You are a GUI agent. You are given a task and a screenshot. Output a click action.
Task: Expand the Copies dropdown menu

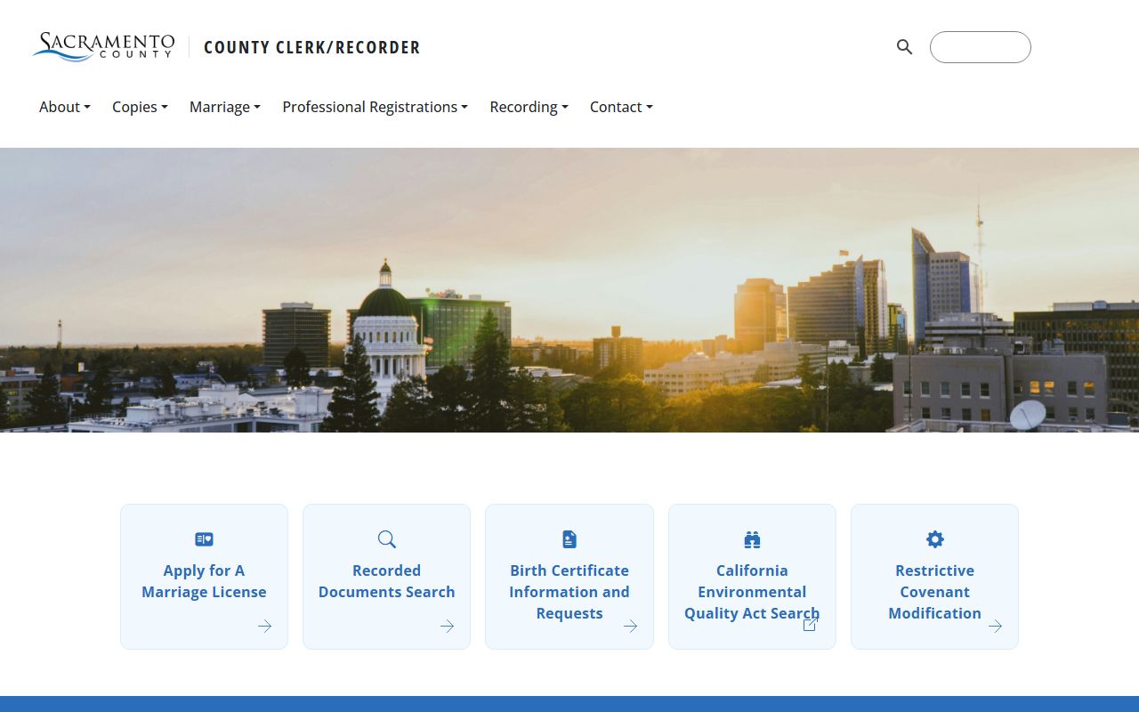(140, 107)
